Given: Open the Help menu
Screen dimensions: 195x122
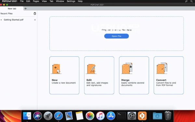Looking at the screenshot, I should (80, 1).
